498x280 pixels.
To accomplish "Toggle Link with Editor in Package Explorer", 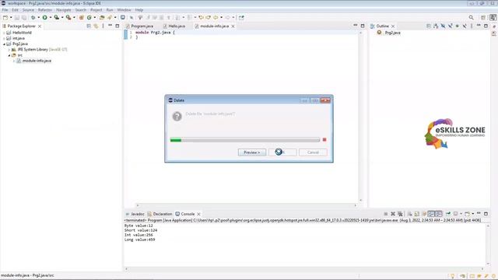I will tap(96, 26).
